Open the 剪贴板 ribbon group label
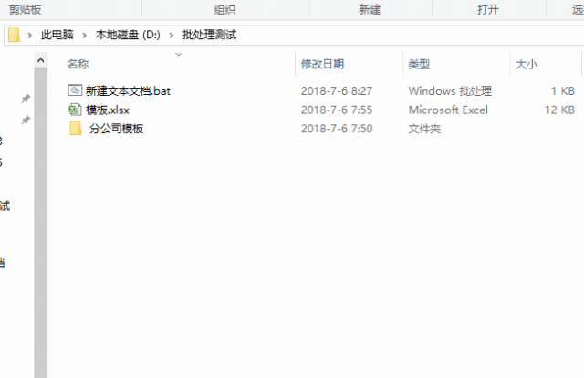The image size is (584, 378). point(25,9)
